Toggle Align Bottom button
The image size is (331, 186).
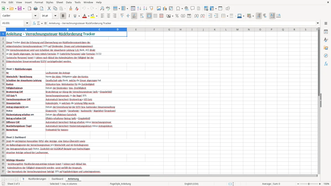[x=134, y=16]
